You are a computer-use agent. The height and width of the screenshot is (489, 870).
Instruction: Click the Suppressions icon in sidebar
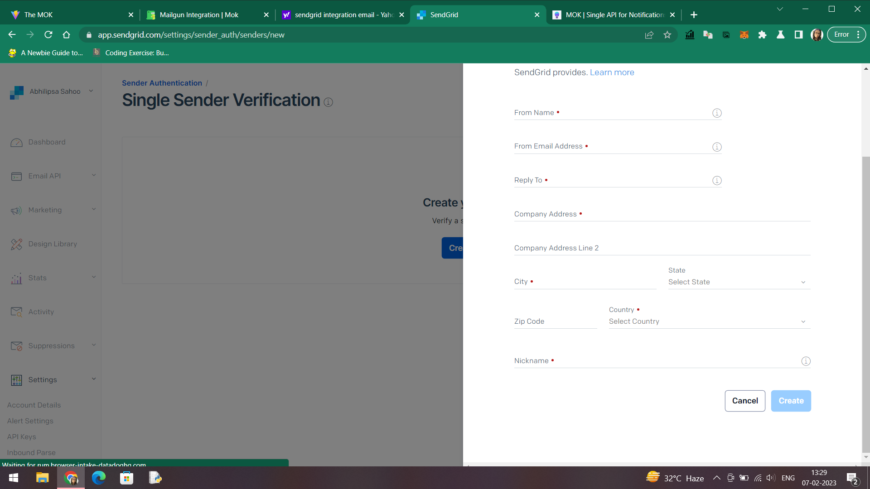tap(17, 346)
